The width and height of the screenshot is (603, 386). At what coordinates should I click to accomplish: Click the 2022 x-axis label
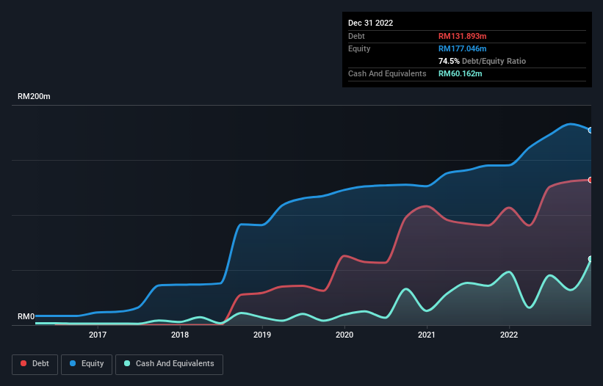tap(509, 335)
